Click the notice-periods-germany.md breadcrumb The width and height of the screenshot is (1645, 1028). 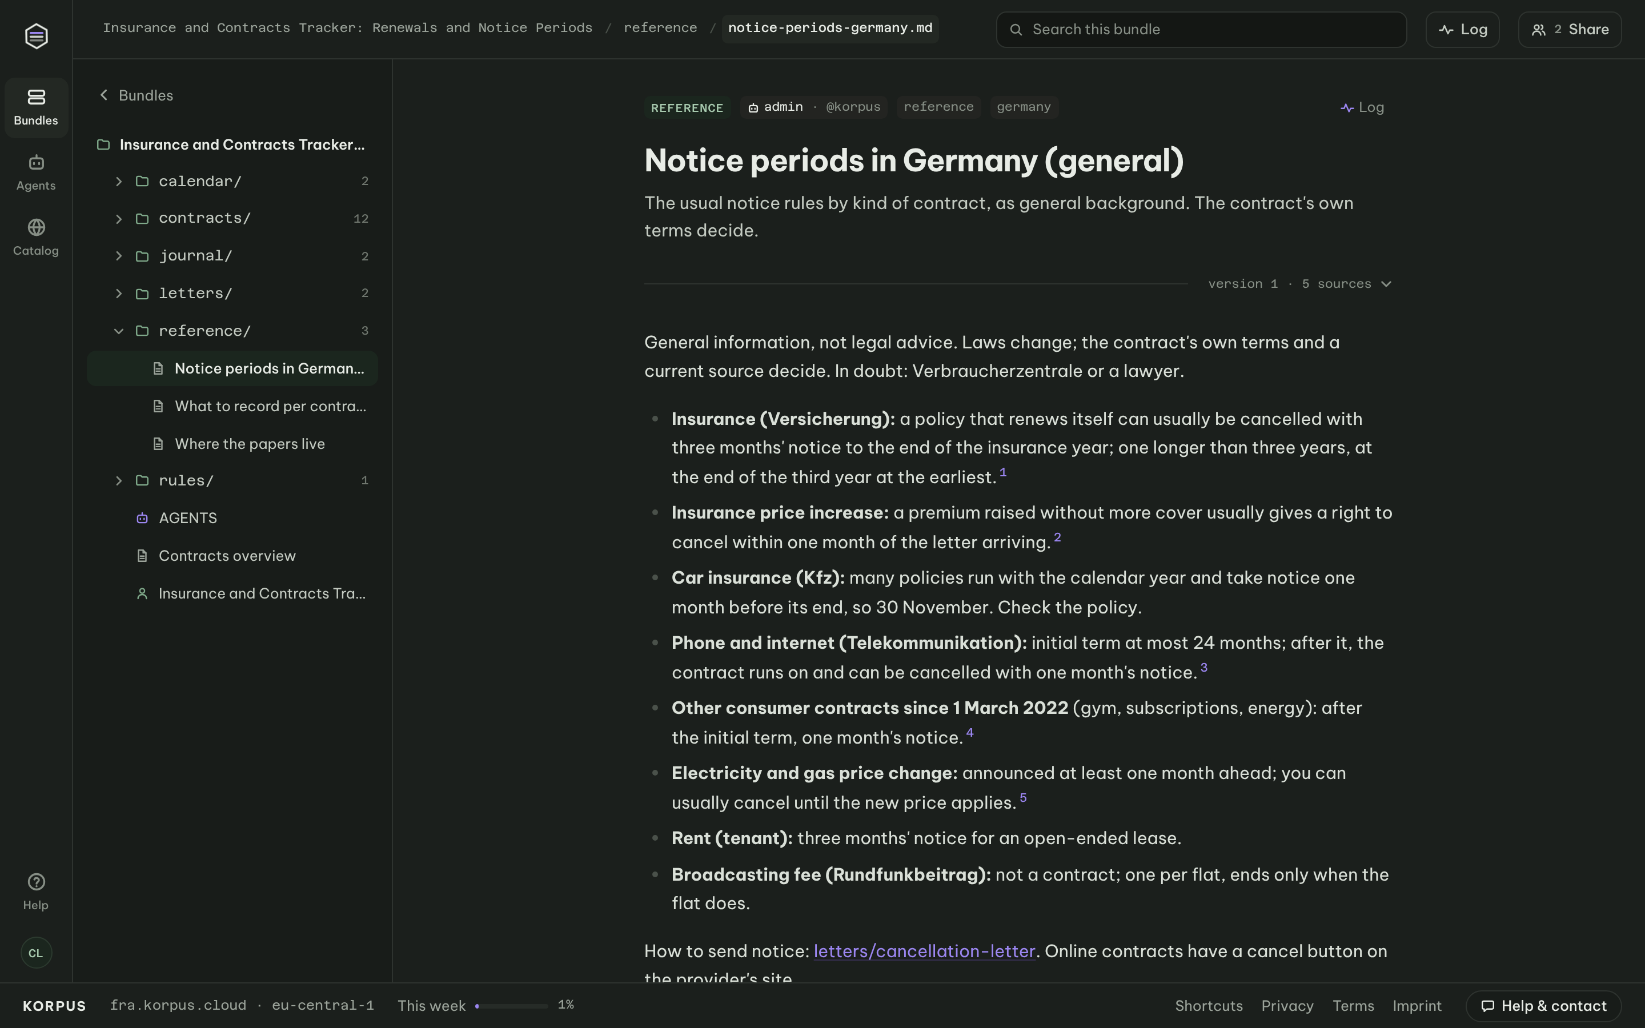point(830,28)
